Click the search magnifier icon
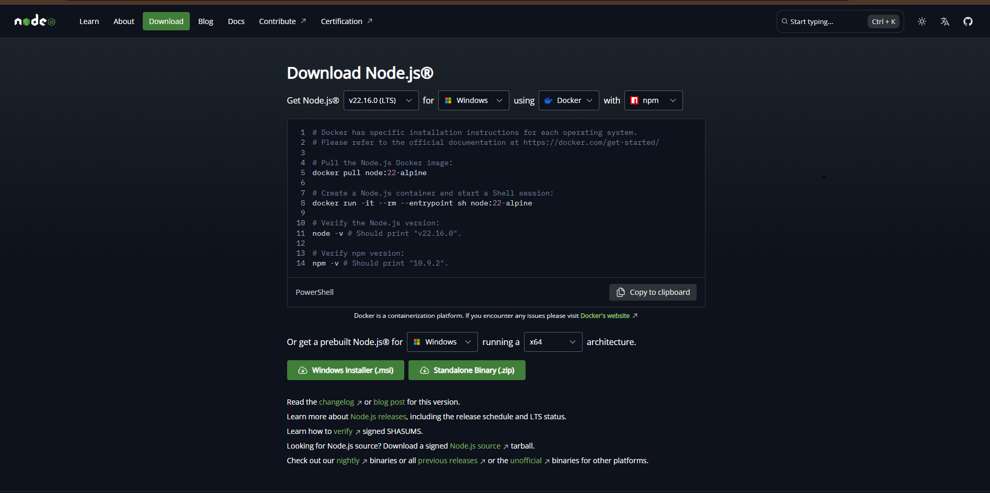 [x=784, y=21]
